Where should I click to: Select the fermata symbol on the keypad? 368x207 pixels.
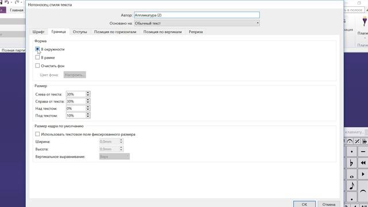coord(350,141)
